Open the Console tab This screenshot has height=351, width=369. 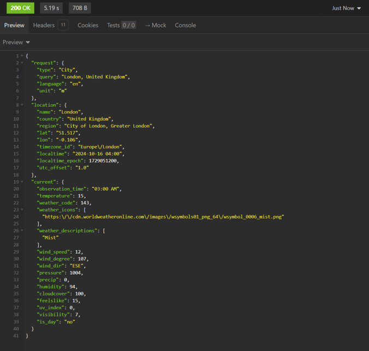pyautogui.click(x=185, y=25)
